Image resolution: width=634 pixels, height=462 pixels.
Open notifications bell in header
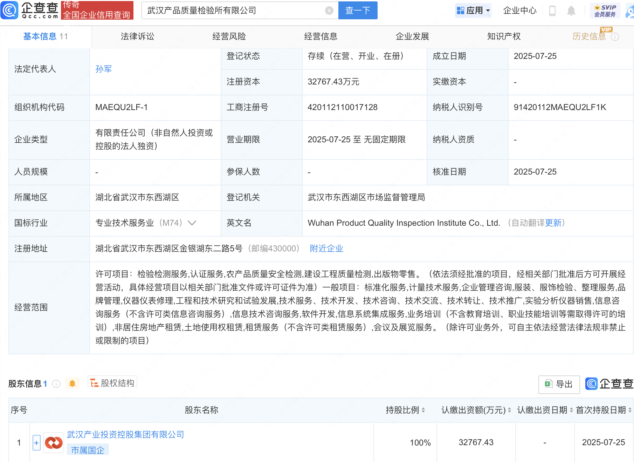pyautogui.click(x=571, y=11)
